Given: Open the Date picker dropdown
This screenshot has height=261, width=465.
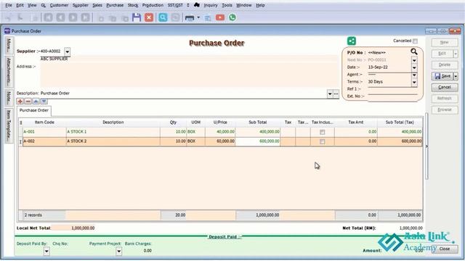Looking at the screenshot, I should pos(414,67).
